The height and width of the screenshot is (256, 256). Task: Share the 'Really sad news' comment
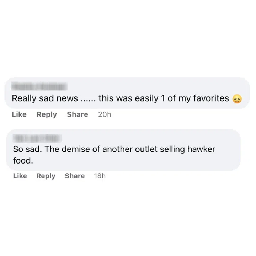point(77,114)
